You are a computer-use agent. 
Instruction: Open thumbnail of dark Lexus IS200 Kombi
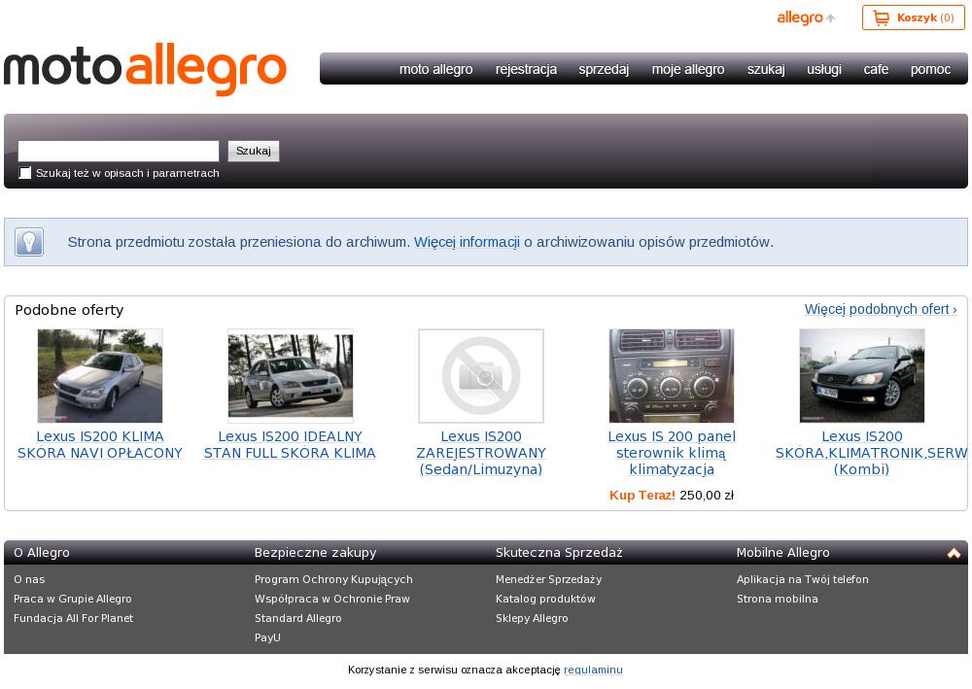[x=861, y=376]
